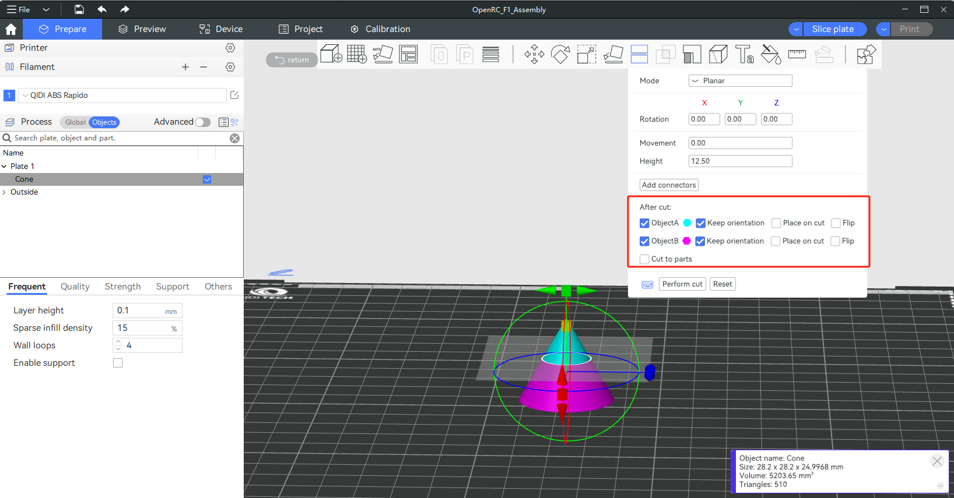Image resolution: width=954 pixels, height=498 pixels.
Task: Select the Scale tool
Action: 587,54
